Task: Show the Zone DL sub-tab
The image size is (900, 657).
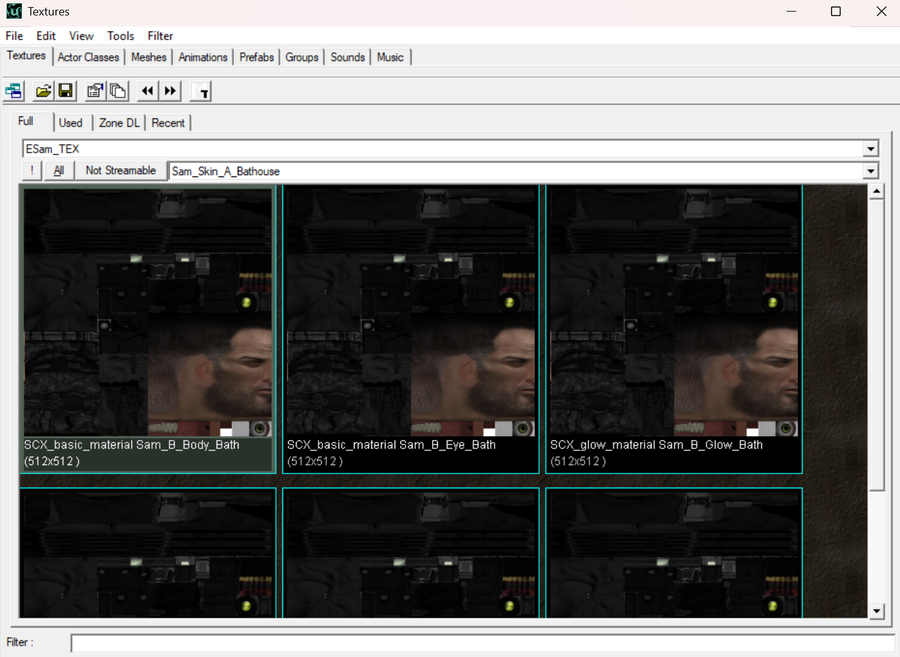Action: (x=119, y=123)
